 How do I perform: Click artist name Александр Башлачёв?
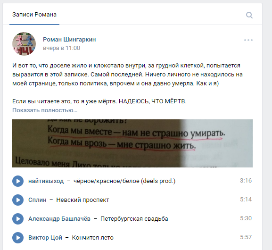pyautogui.click(x=59, y=219)
